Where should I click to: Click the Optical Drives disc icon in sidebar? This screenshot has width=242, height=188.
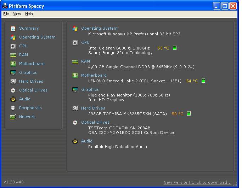(x=13, y=90)
